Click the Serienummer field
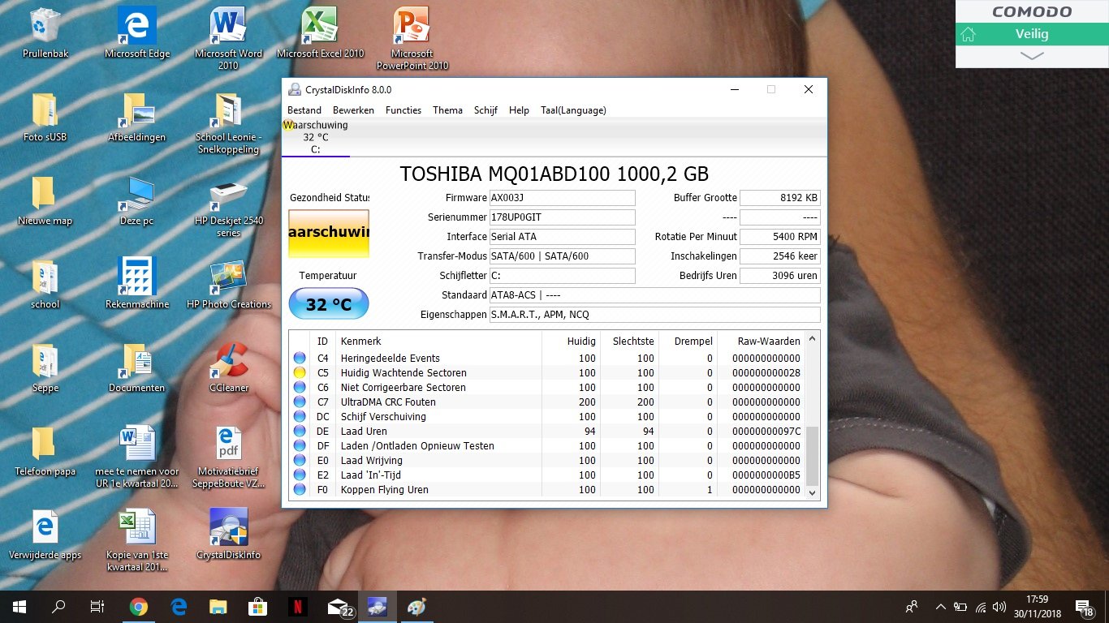Screen dimensions: 1109x623 click(x=562, y=217)
